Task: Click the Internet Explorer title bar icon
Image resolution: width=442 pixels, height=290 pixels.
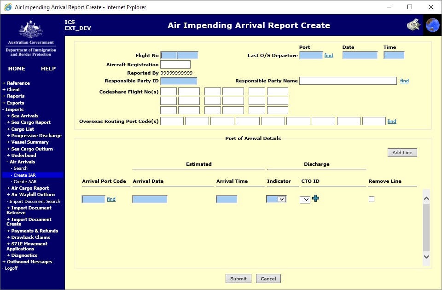Action: [8, 7]
